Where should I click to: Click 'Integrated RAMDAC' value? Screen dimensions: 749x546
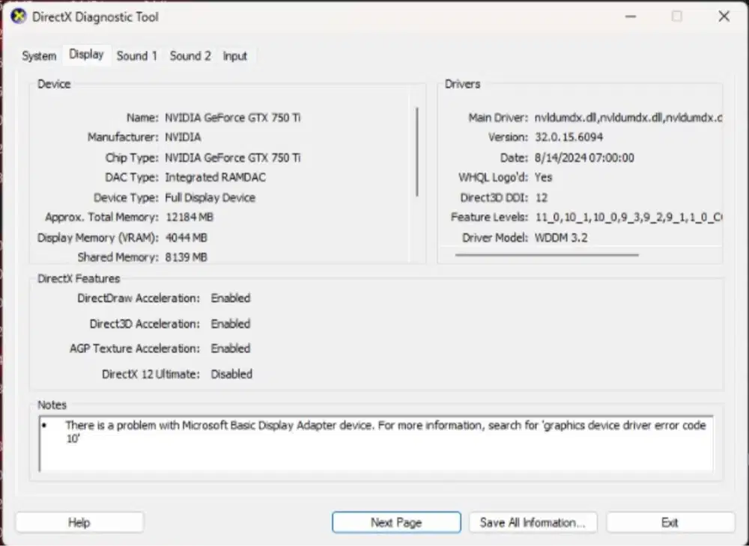click(x=216, y=177)
